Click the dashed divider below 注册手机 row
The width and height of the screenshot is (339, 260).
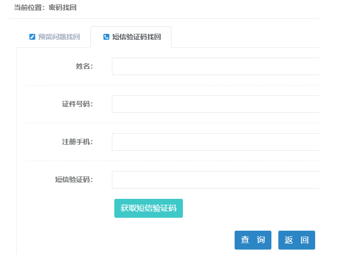tap(169, 161)
